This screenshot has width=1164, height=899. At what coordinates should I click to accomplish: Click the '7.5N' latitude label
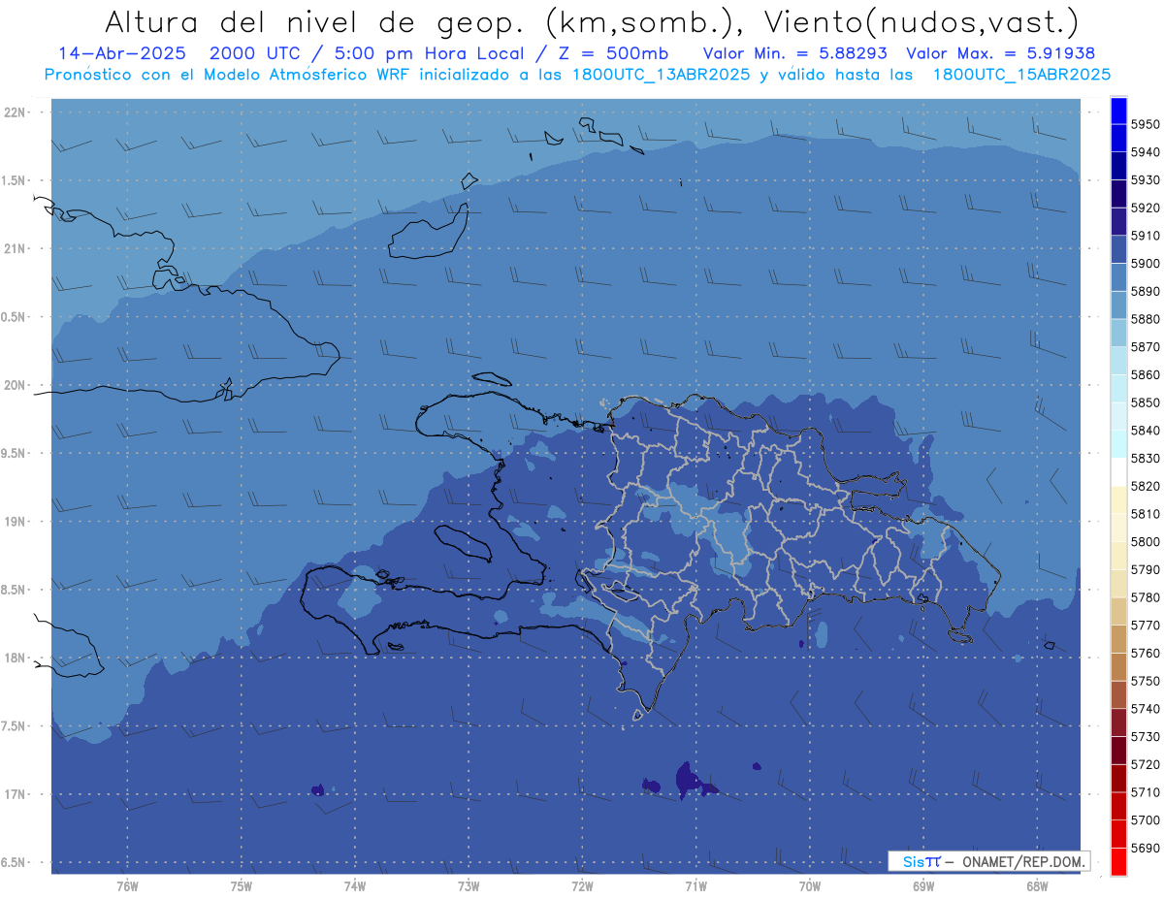click(x=14, y=725)
